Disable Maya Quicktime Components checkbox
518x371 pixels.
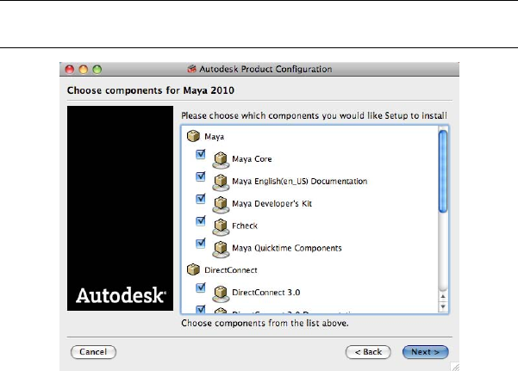pos(201,244)
